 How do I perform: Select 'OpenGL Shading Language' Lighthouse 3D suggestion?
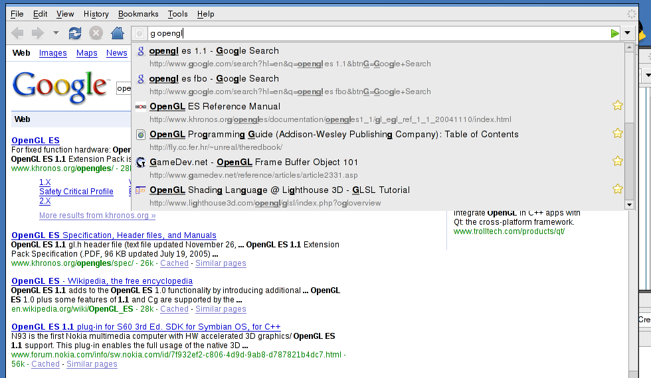(378, 196)
